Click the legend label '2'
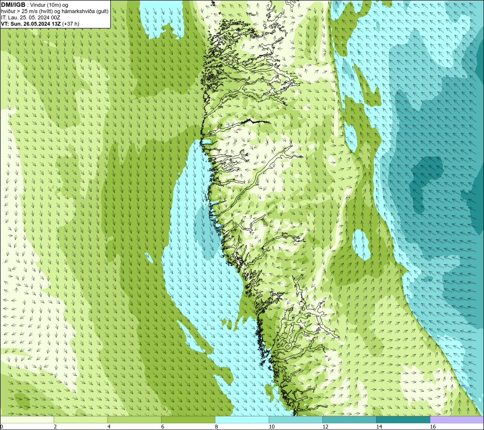 (55, 427)
